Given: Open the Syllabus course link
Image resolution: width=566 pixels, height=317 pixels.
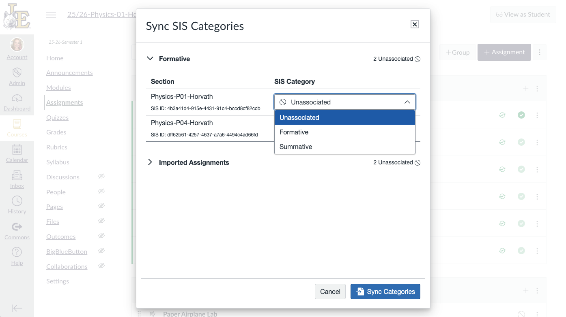Looking at the screenshot, I should coord(58,162).
